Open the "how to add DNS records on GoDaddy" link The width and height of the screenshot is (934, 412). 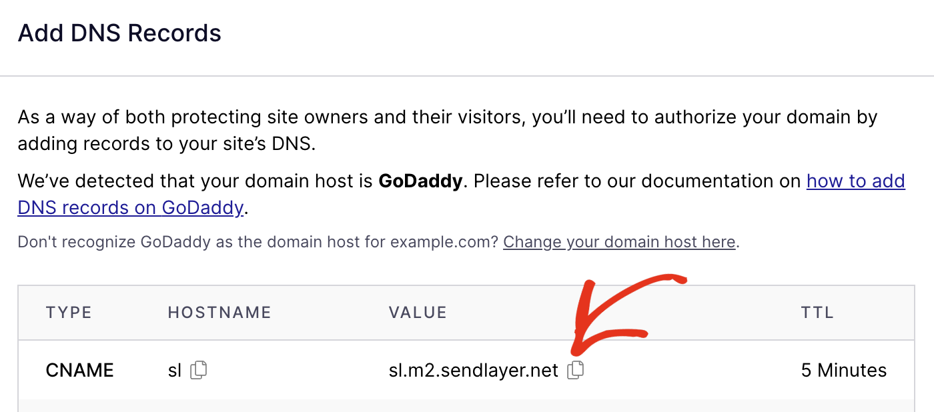(x=856, y=181)
